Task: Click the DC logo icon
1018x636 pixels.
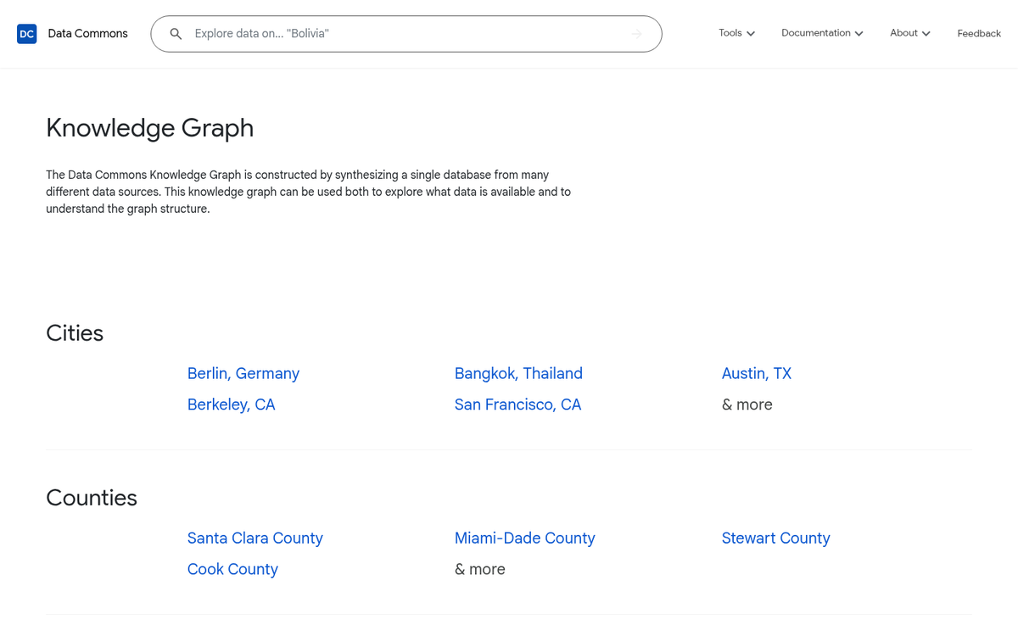Action: point(27,34)
